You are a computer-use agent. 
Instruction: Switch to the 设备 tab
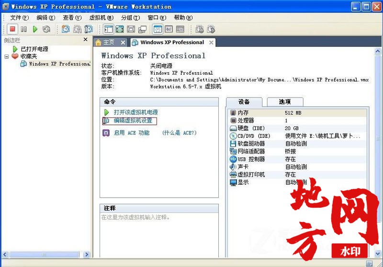(x=244, y=102)
